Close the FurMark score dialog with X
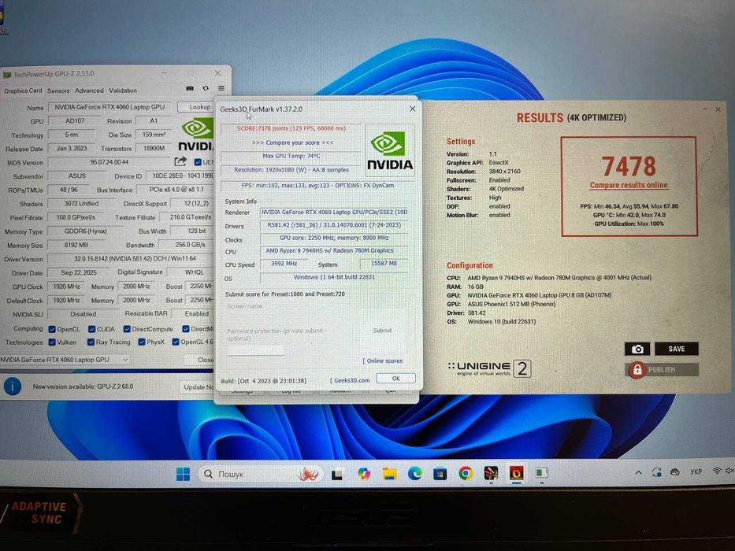The height and width of the screenshot is (551, 735). pos(413,109)
